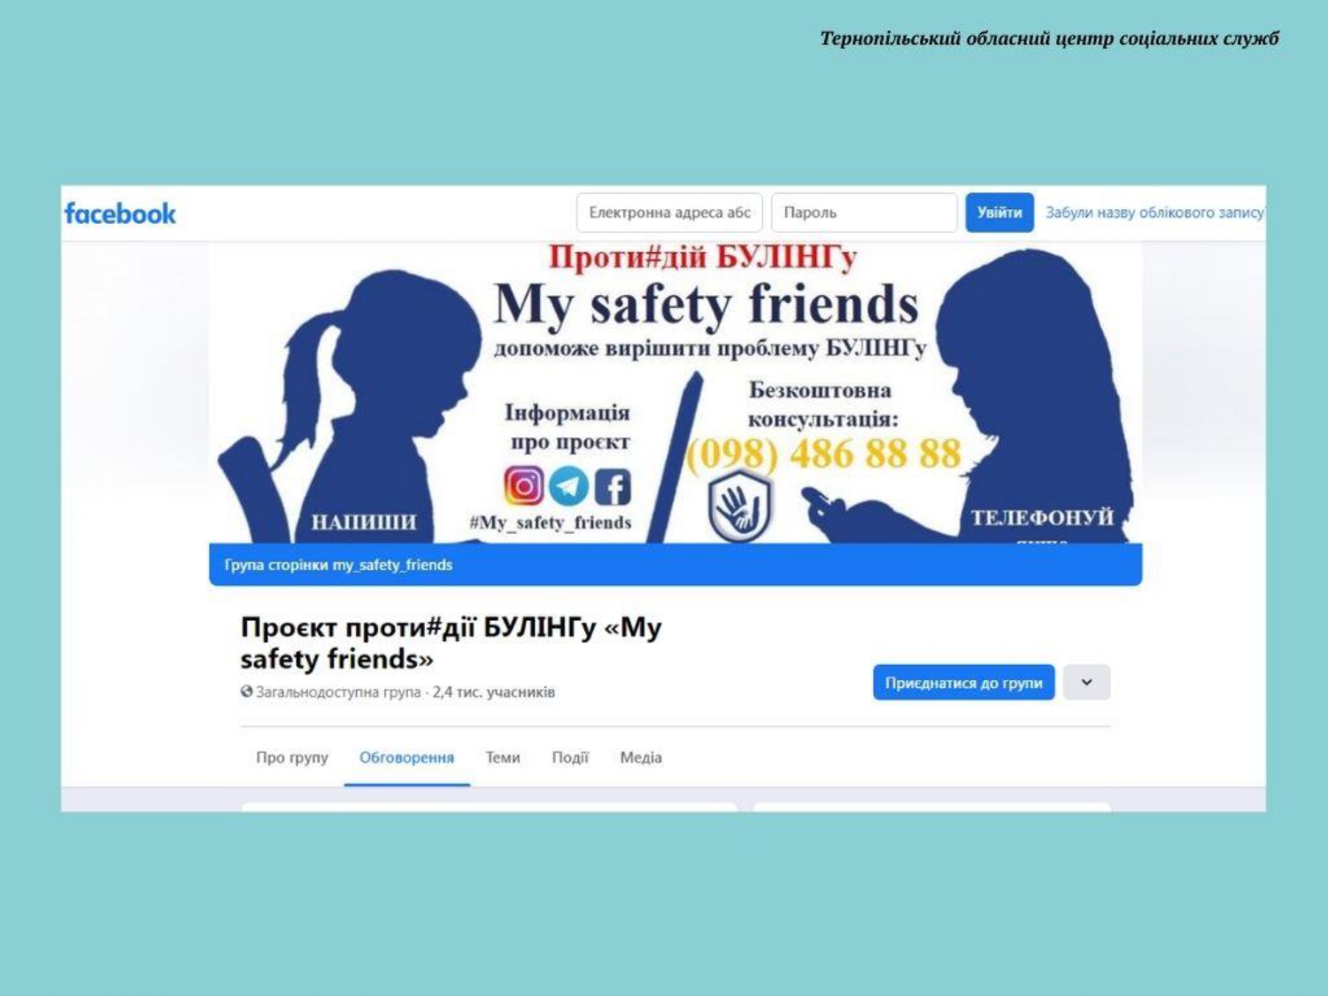This screenshot has width=1328, height=996.
Task: Click the Приєднатися до групи button
Action: [963, 683]
